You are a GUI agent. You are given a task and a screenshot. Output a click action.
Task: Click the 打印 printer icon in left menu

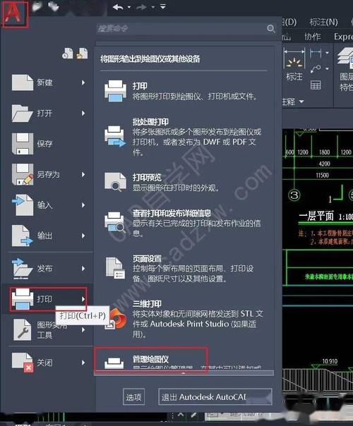(x=23, y=299)
